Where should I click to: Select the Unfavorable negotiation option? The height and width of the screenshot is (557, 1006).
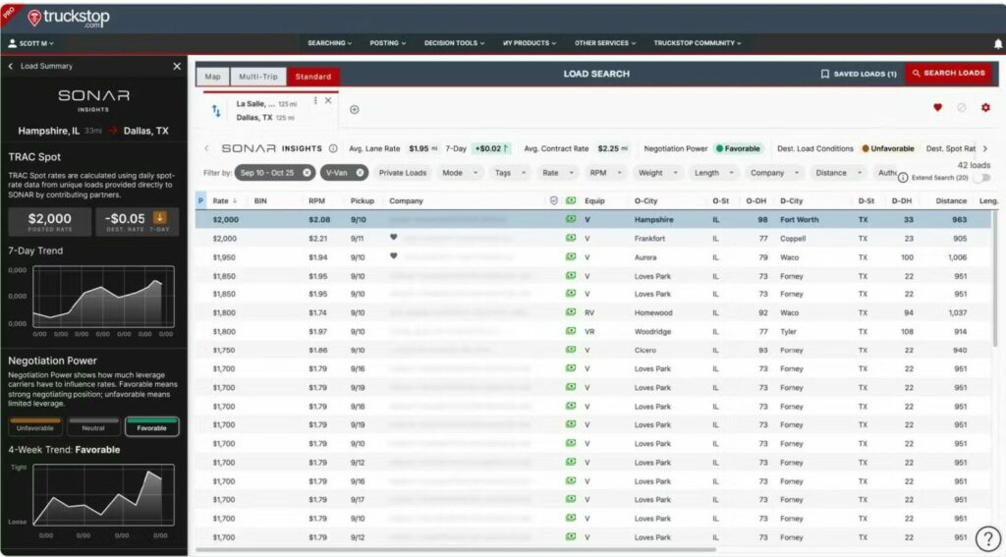click(35, 426)
